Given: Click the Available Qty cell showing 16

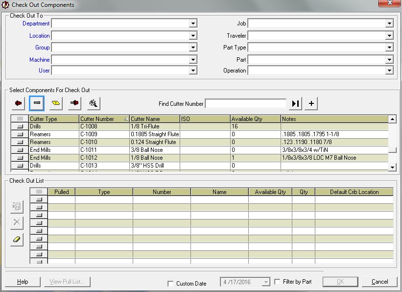Looking at the screenshot, I should [x=256, y=126].
